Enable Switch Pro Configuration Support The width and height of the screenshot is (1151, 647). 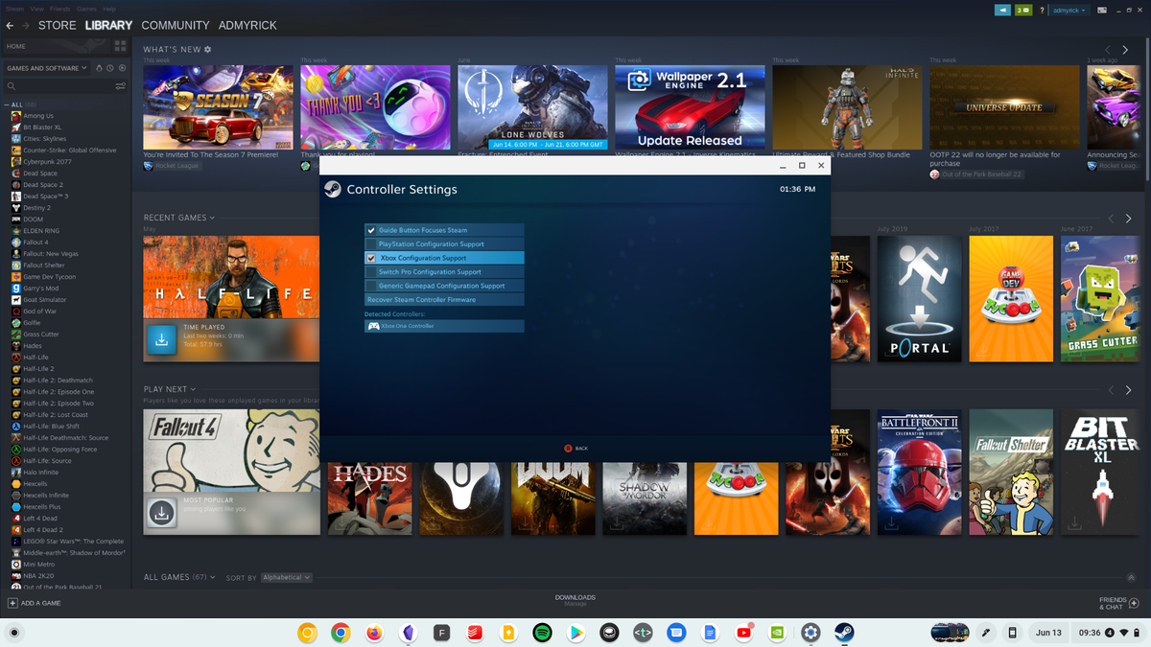444,271
